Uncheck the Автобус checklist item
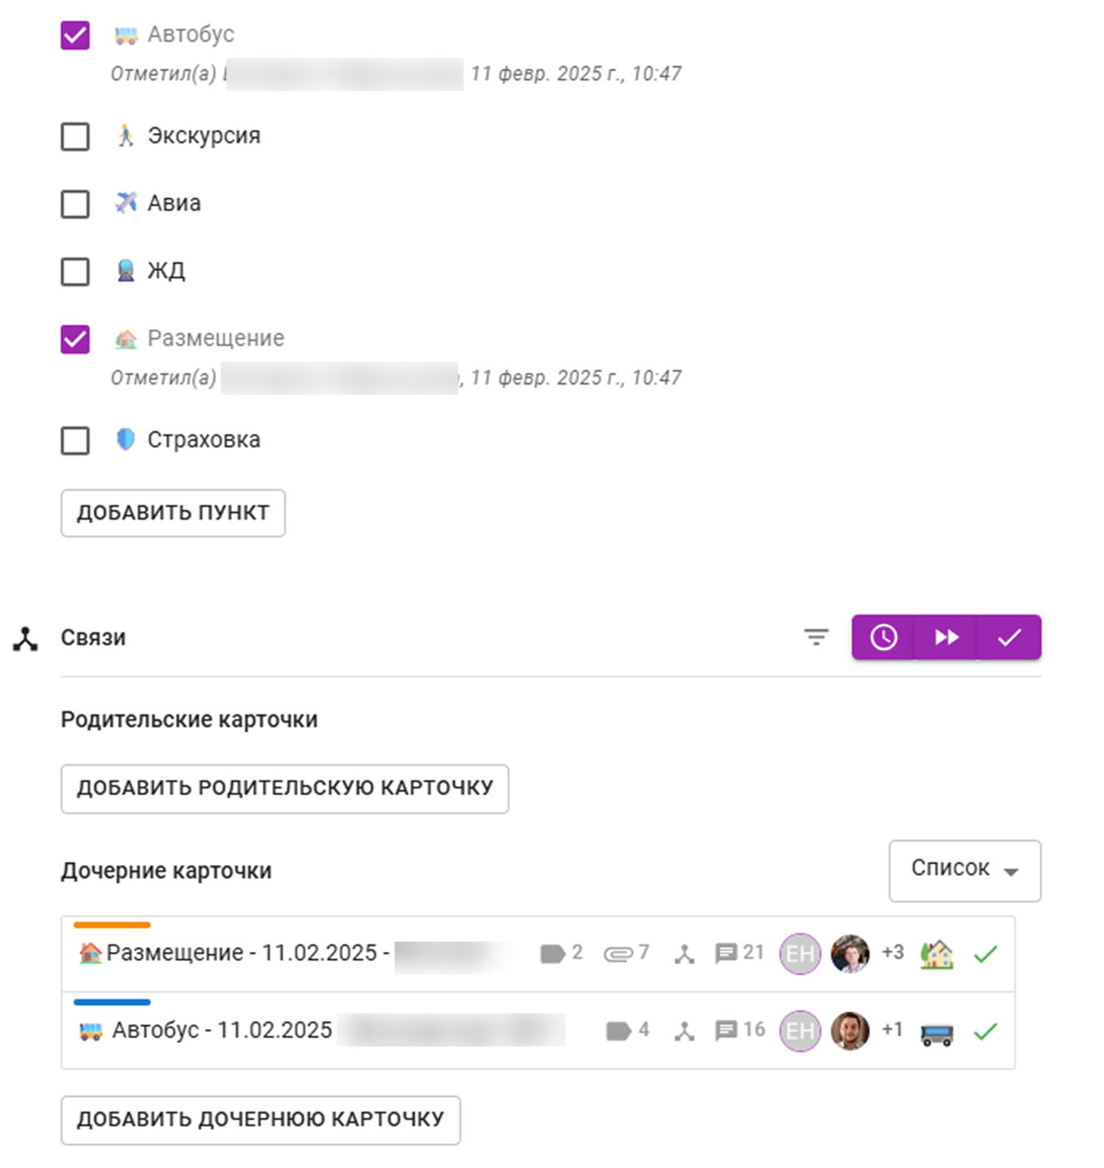Viewport: 1104px width, 1168px height. (x=75, y=36)
